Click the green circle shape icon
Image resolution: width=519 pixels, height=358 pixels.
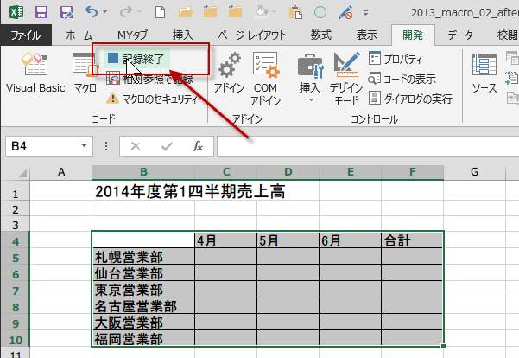(x=320, y=12)
